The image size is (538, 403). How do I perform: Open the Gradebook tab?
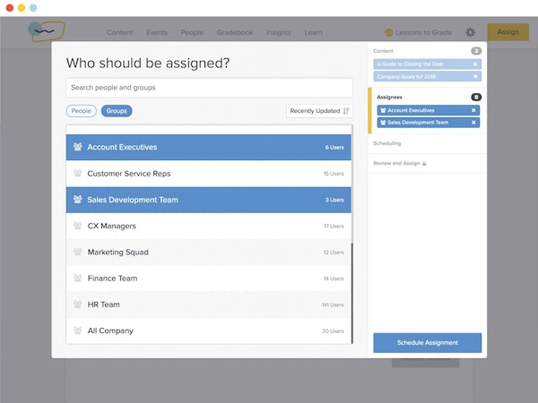point(235,32)
